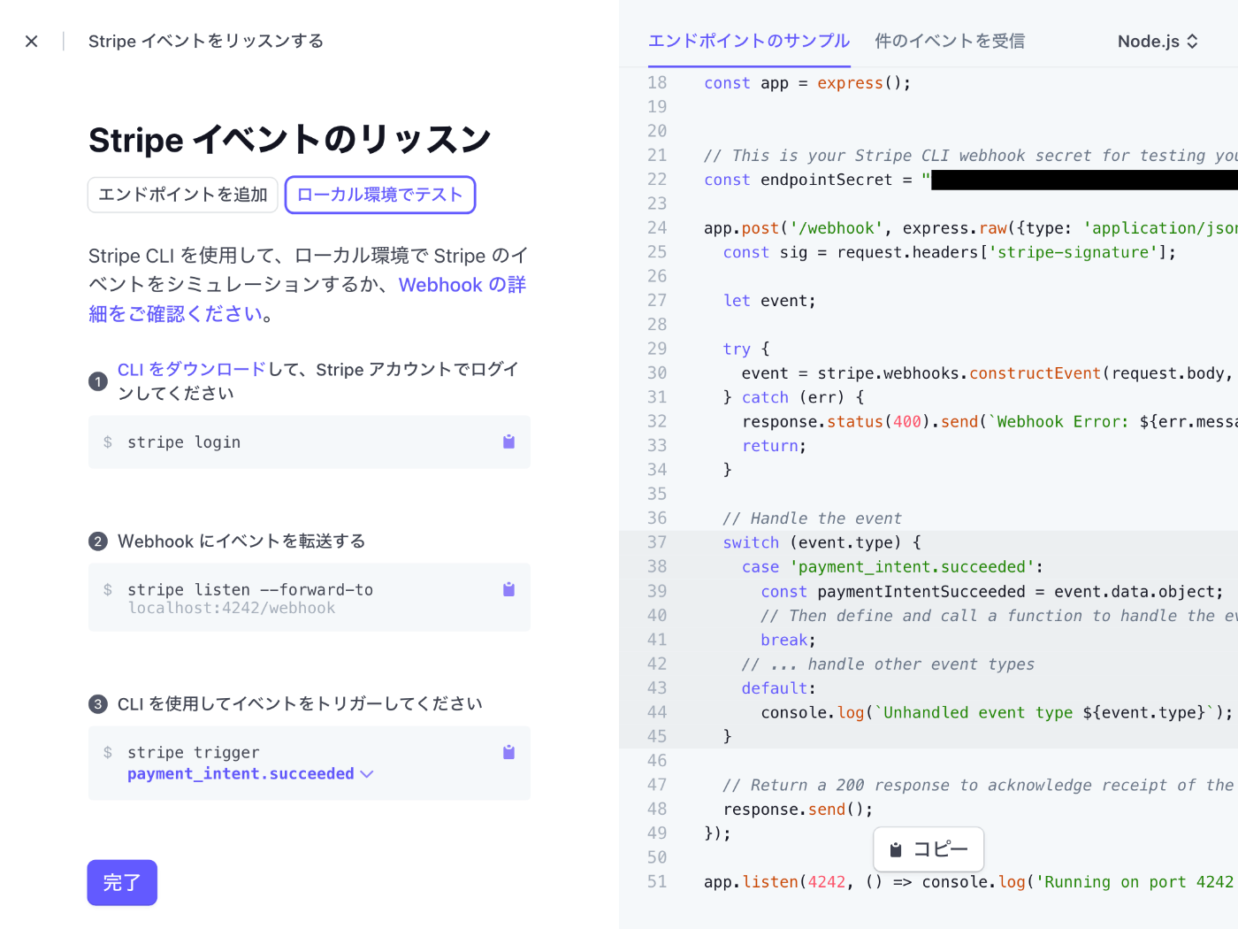This screenshot has height=929, width=1238.
Task: Click the '} catch (err) {' code line
Action: pyautogui.click(x=793, y=397)
